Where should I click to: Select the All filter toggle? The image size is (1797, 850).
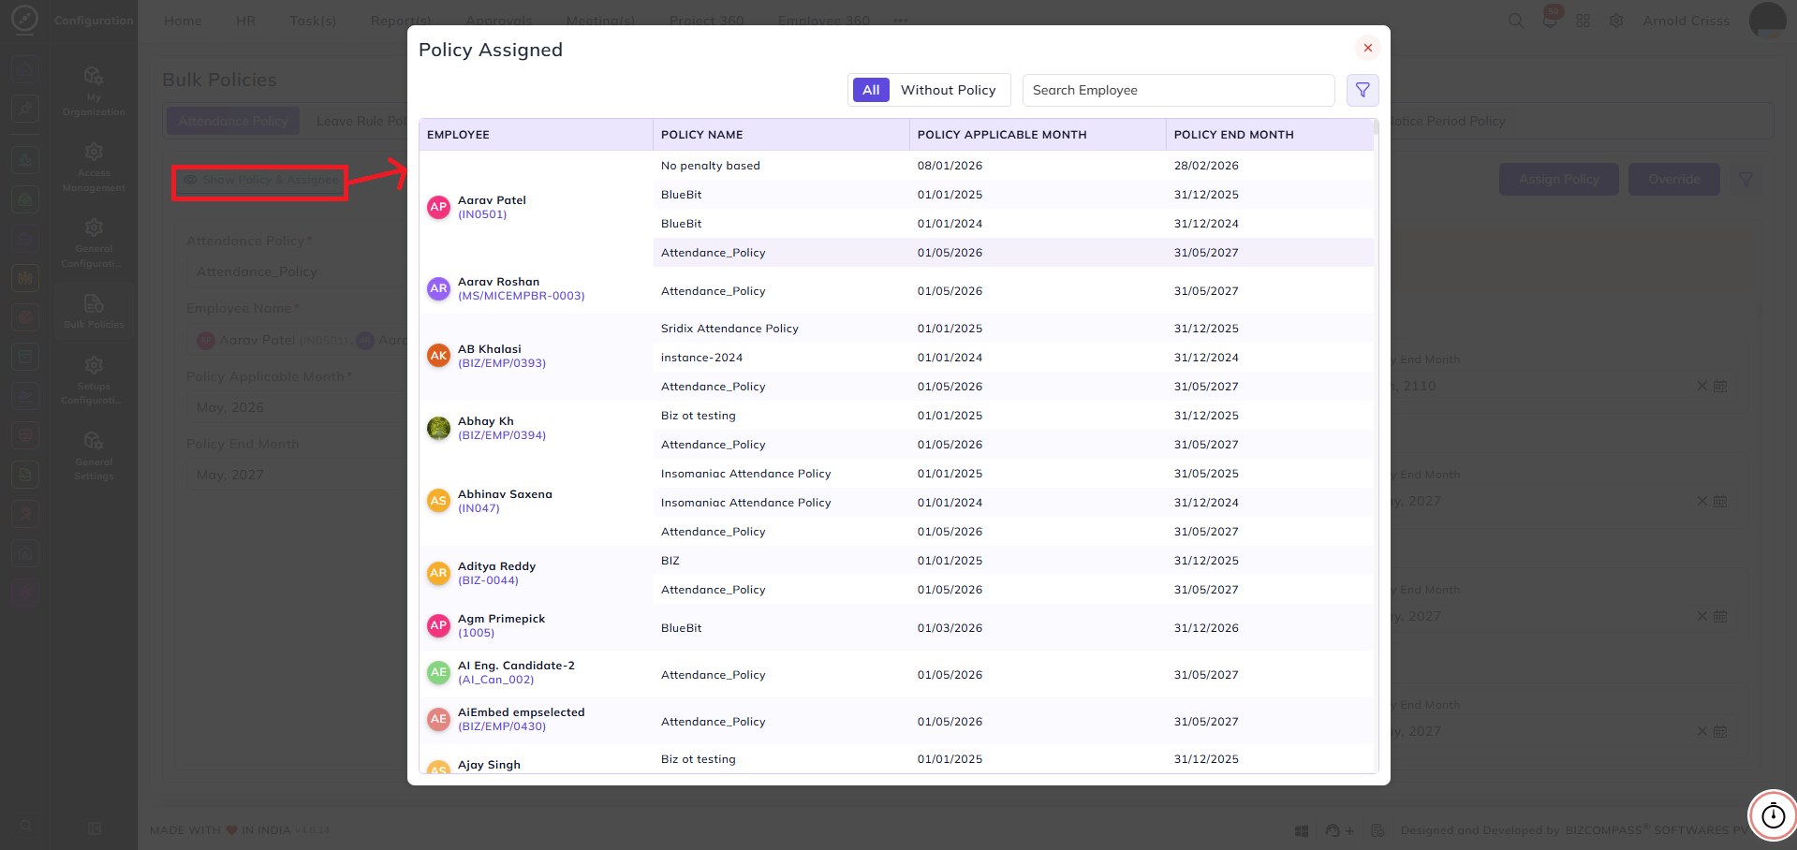(871, 90)
